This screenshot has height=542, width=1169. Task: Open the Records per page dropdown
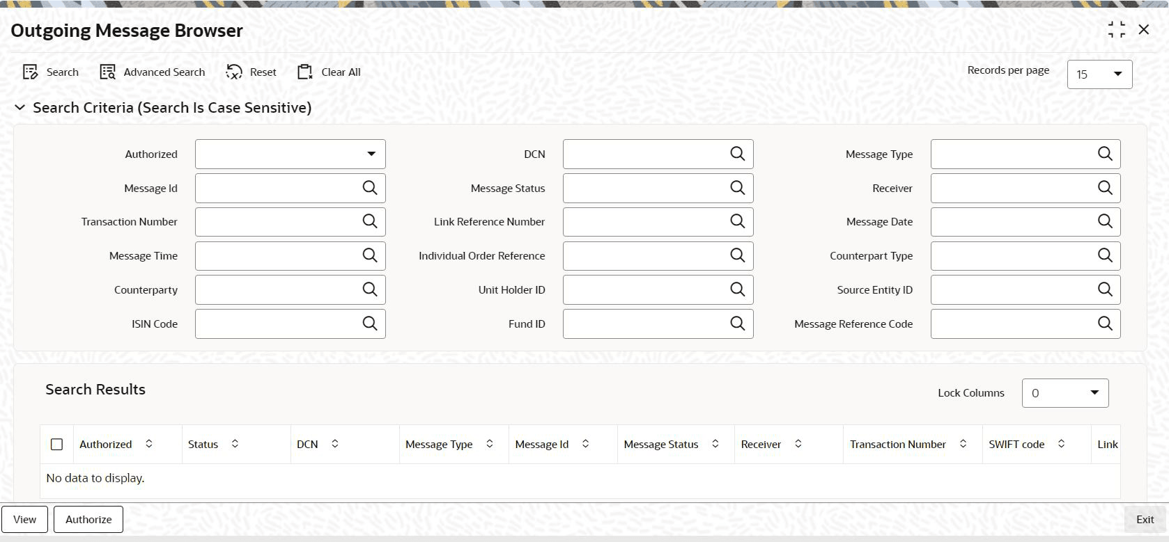tap(1099, 74)
